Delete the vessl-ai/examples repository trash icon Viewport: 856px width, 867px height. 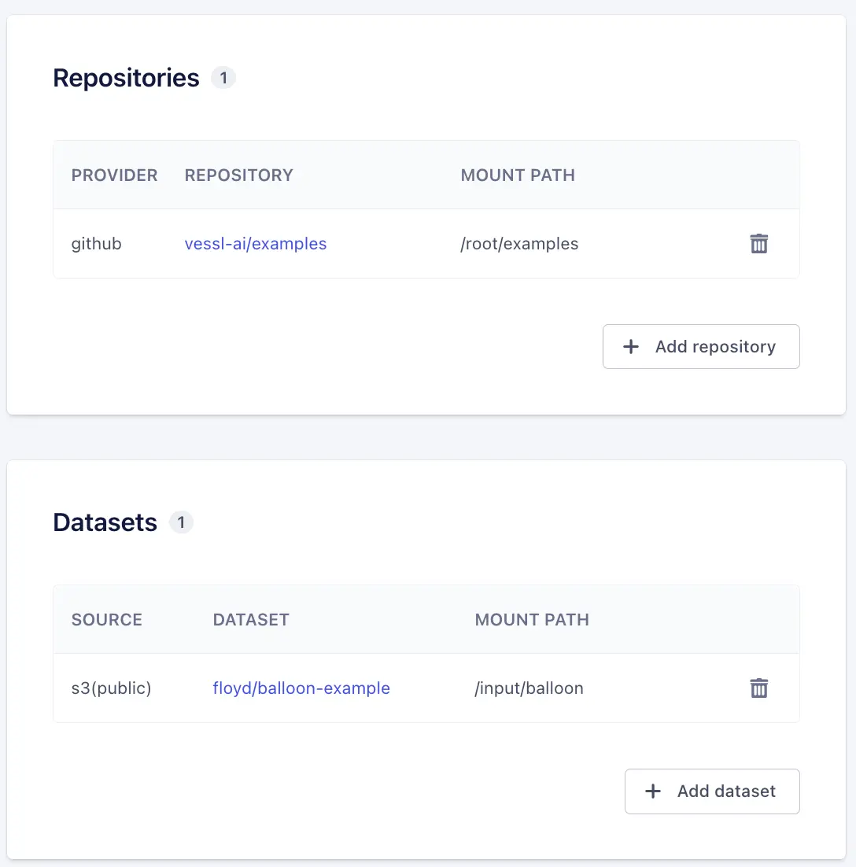(x=758, y=244)
